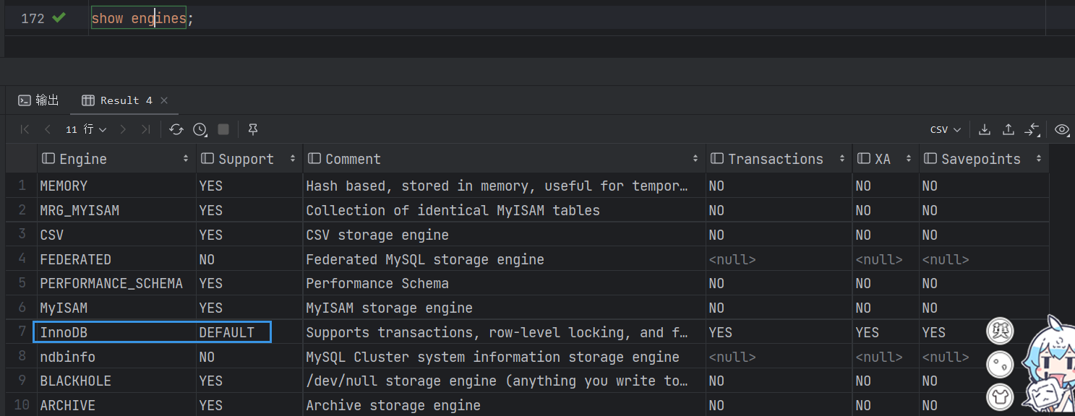
Task: Sort by the Transactions column arrows
Action: coord(842,159)
